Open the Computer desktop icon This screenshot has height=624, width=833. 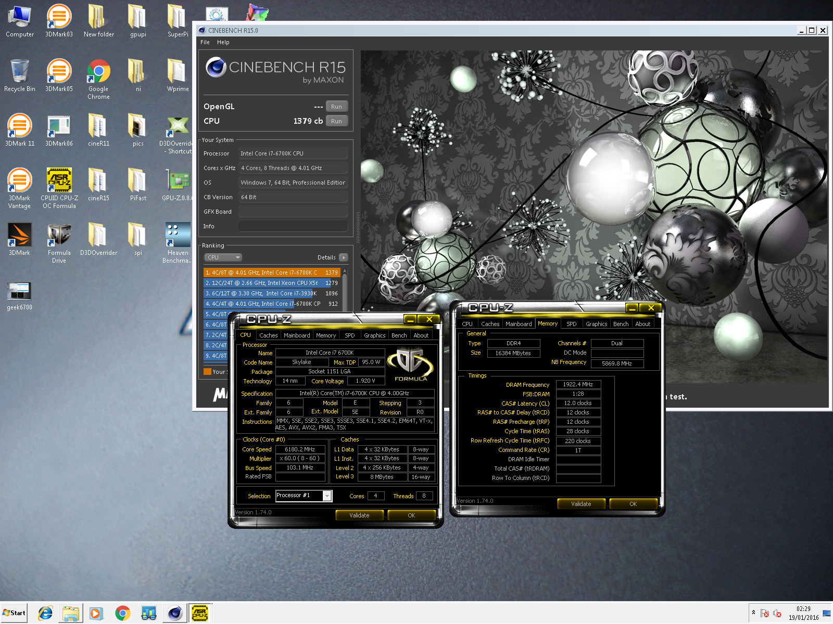(x=20, y=21)
